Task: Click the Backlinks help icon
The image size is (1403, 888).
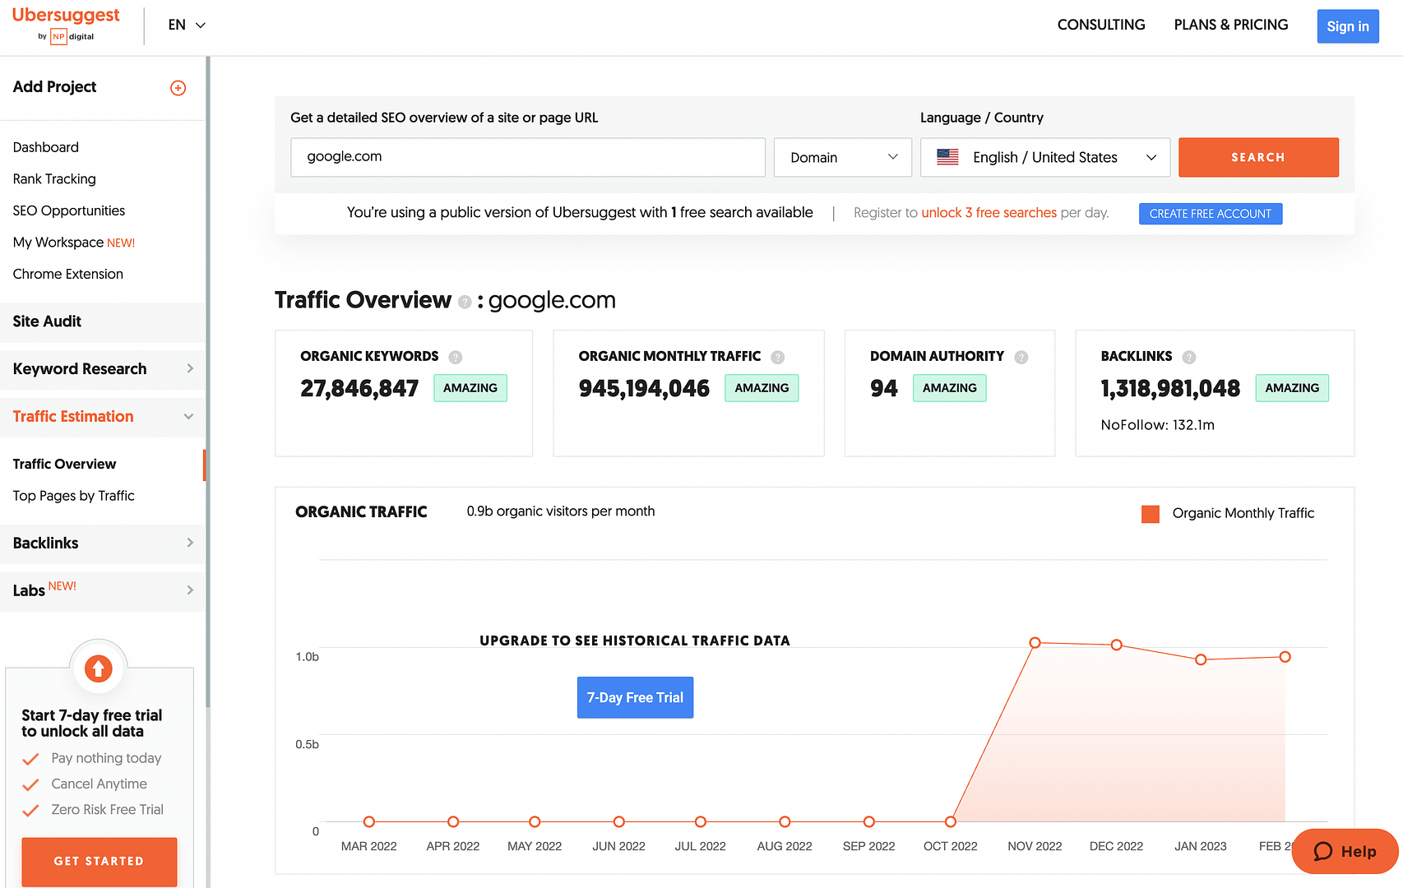Action: 1188,357
